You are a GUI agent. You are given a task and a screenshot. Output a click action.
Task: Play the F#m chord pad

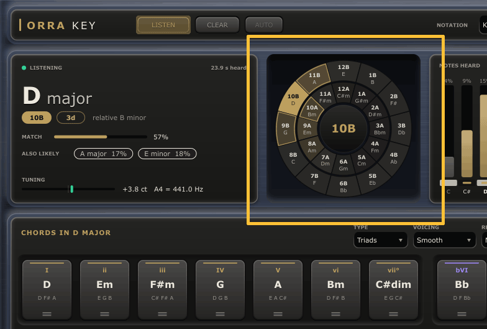[x=163, y=290]
